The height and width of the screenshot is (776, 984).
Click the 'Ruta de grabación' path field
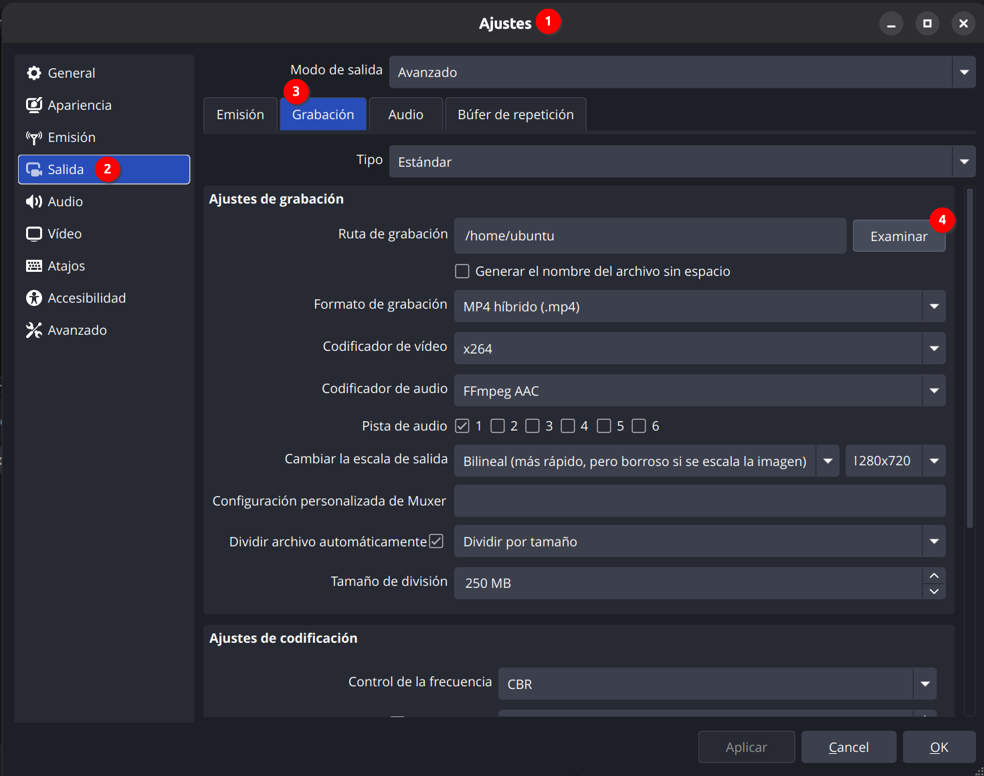coord(650,236)
